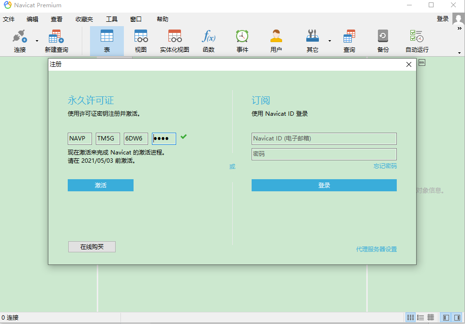Open the 其它 tools icon
Screen dimensions: 465x324
point(312,41)
